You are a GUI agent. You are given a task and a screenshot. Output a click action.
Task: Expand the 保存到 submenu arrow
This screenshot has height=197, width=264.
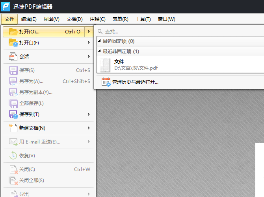[x=89, y=114]
